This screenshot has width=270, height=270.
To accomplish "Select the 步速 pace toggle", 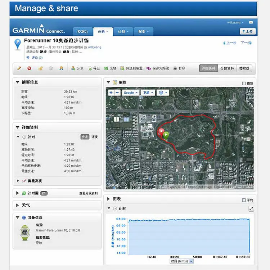I will [85, 137].
